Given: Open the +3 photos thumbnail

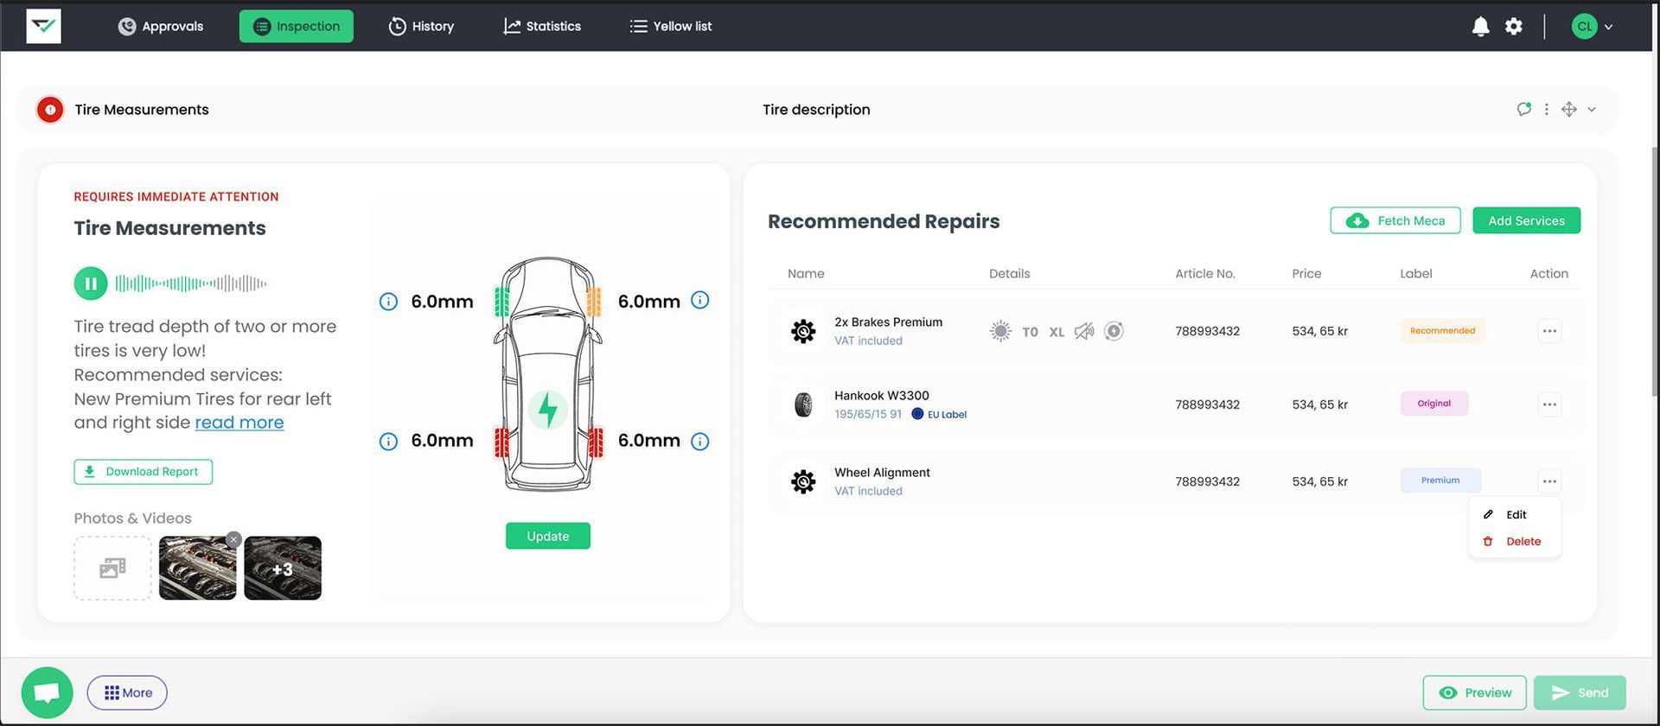Looking at the screenshot, I should point(283,569).
